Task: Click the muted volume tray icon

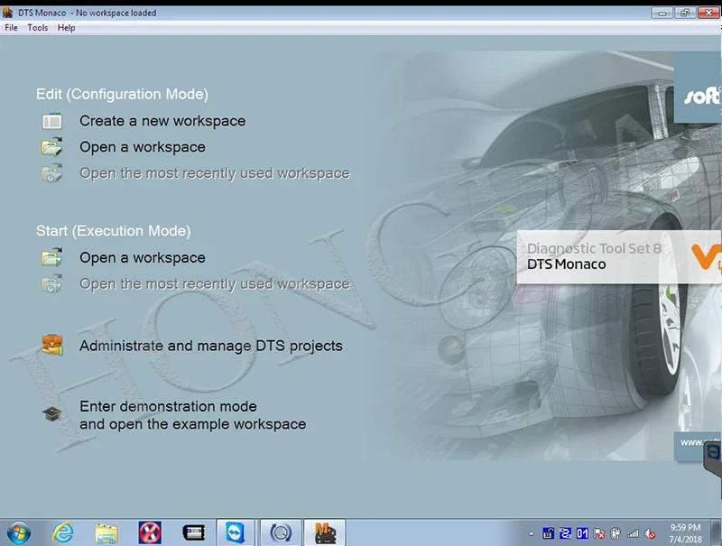Action: 650,533
